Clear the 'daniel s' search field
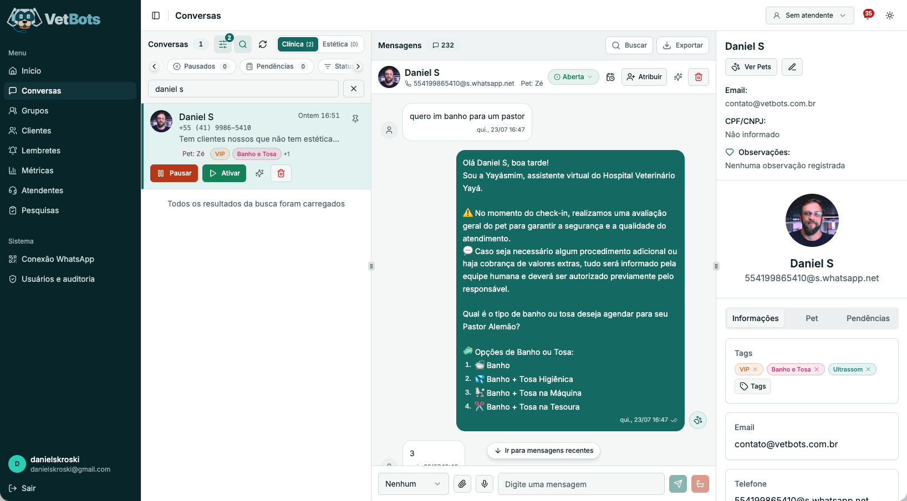 tap(354, 89)
